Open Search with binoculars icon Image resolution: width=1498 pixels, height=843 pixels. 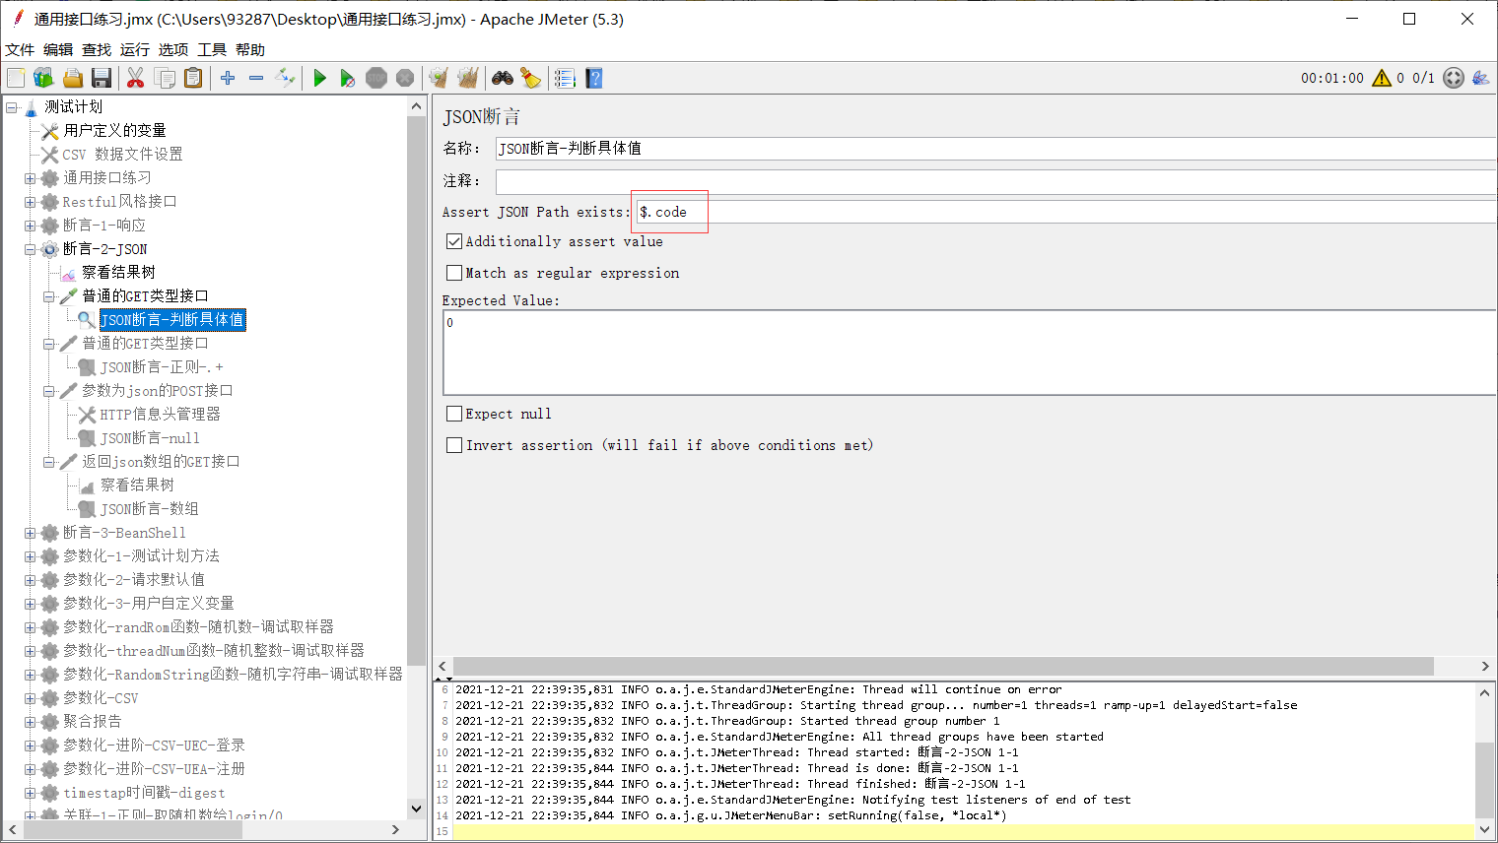[x=503, y=78]
